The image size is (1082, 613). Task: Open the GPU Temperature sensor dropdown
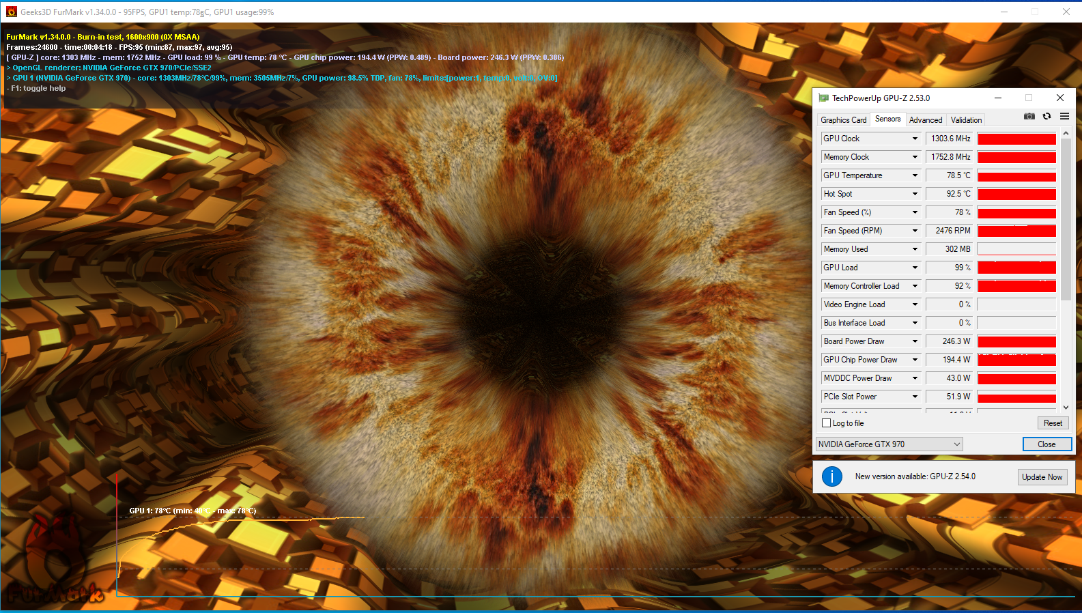click(x=915, y=175)
